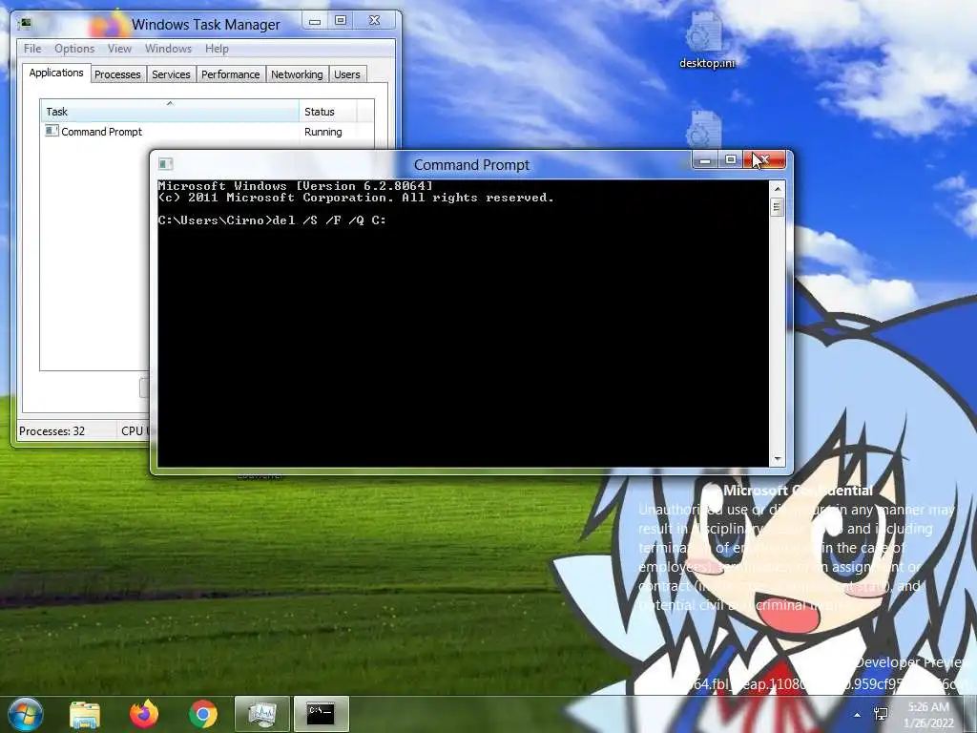The width and height of the screenshot is (977, 733).
Task: Select the second desktop file icon below desktop.ini
Action: pos(704,130)
